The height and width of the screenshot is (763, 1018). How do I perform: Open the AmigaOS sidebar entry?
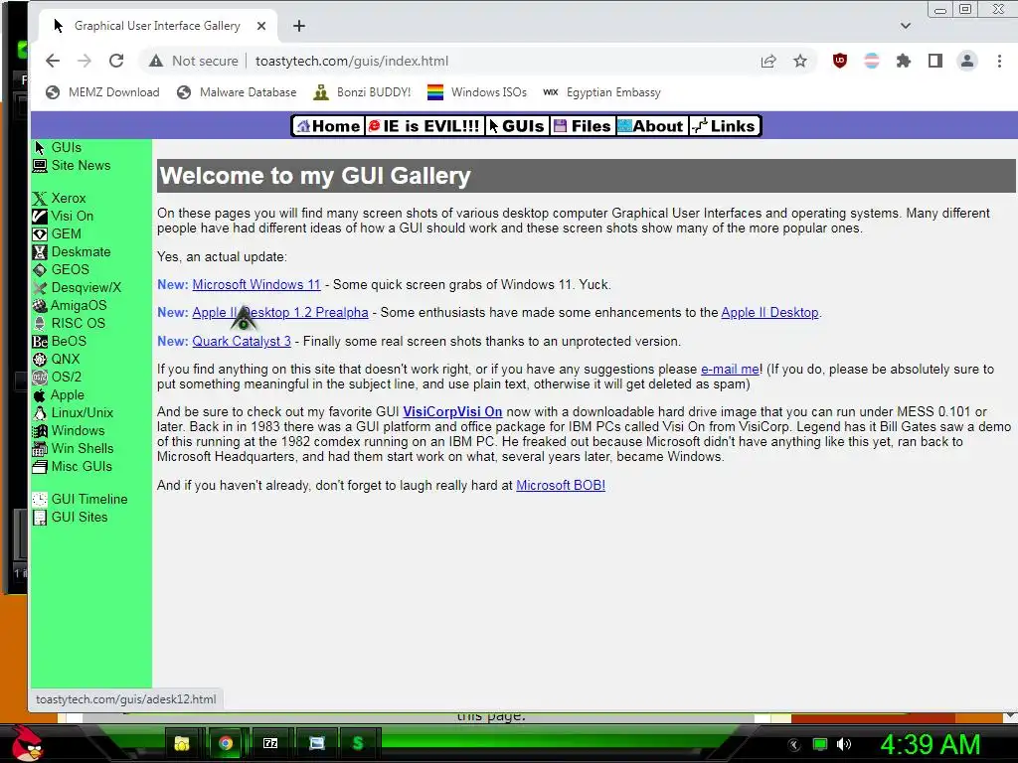70,305
